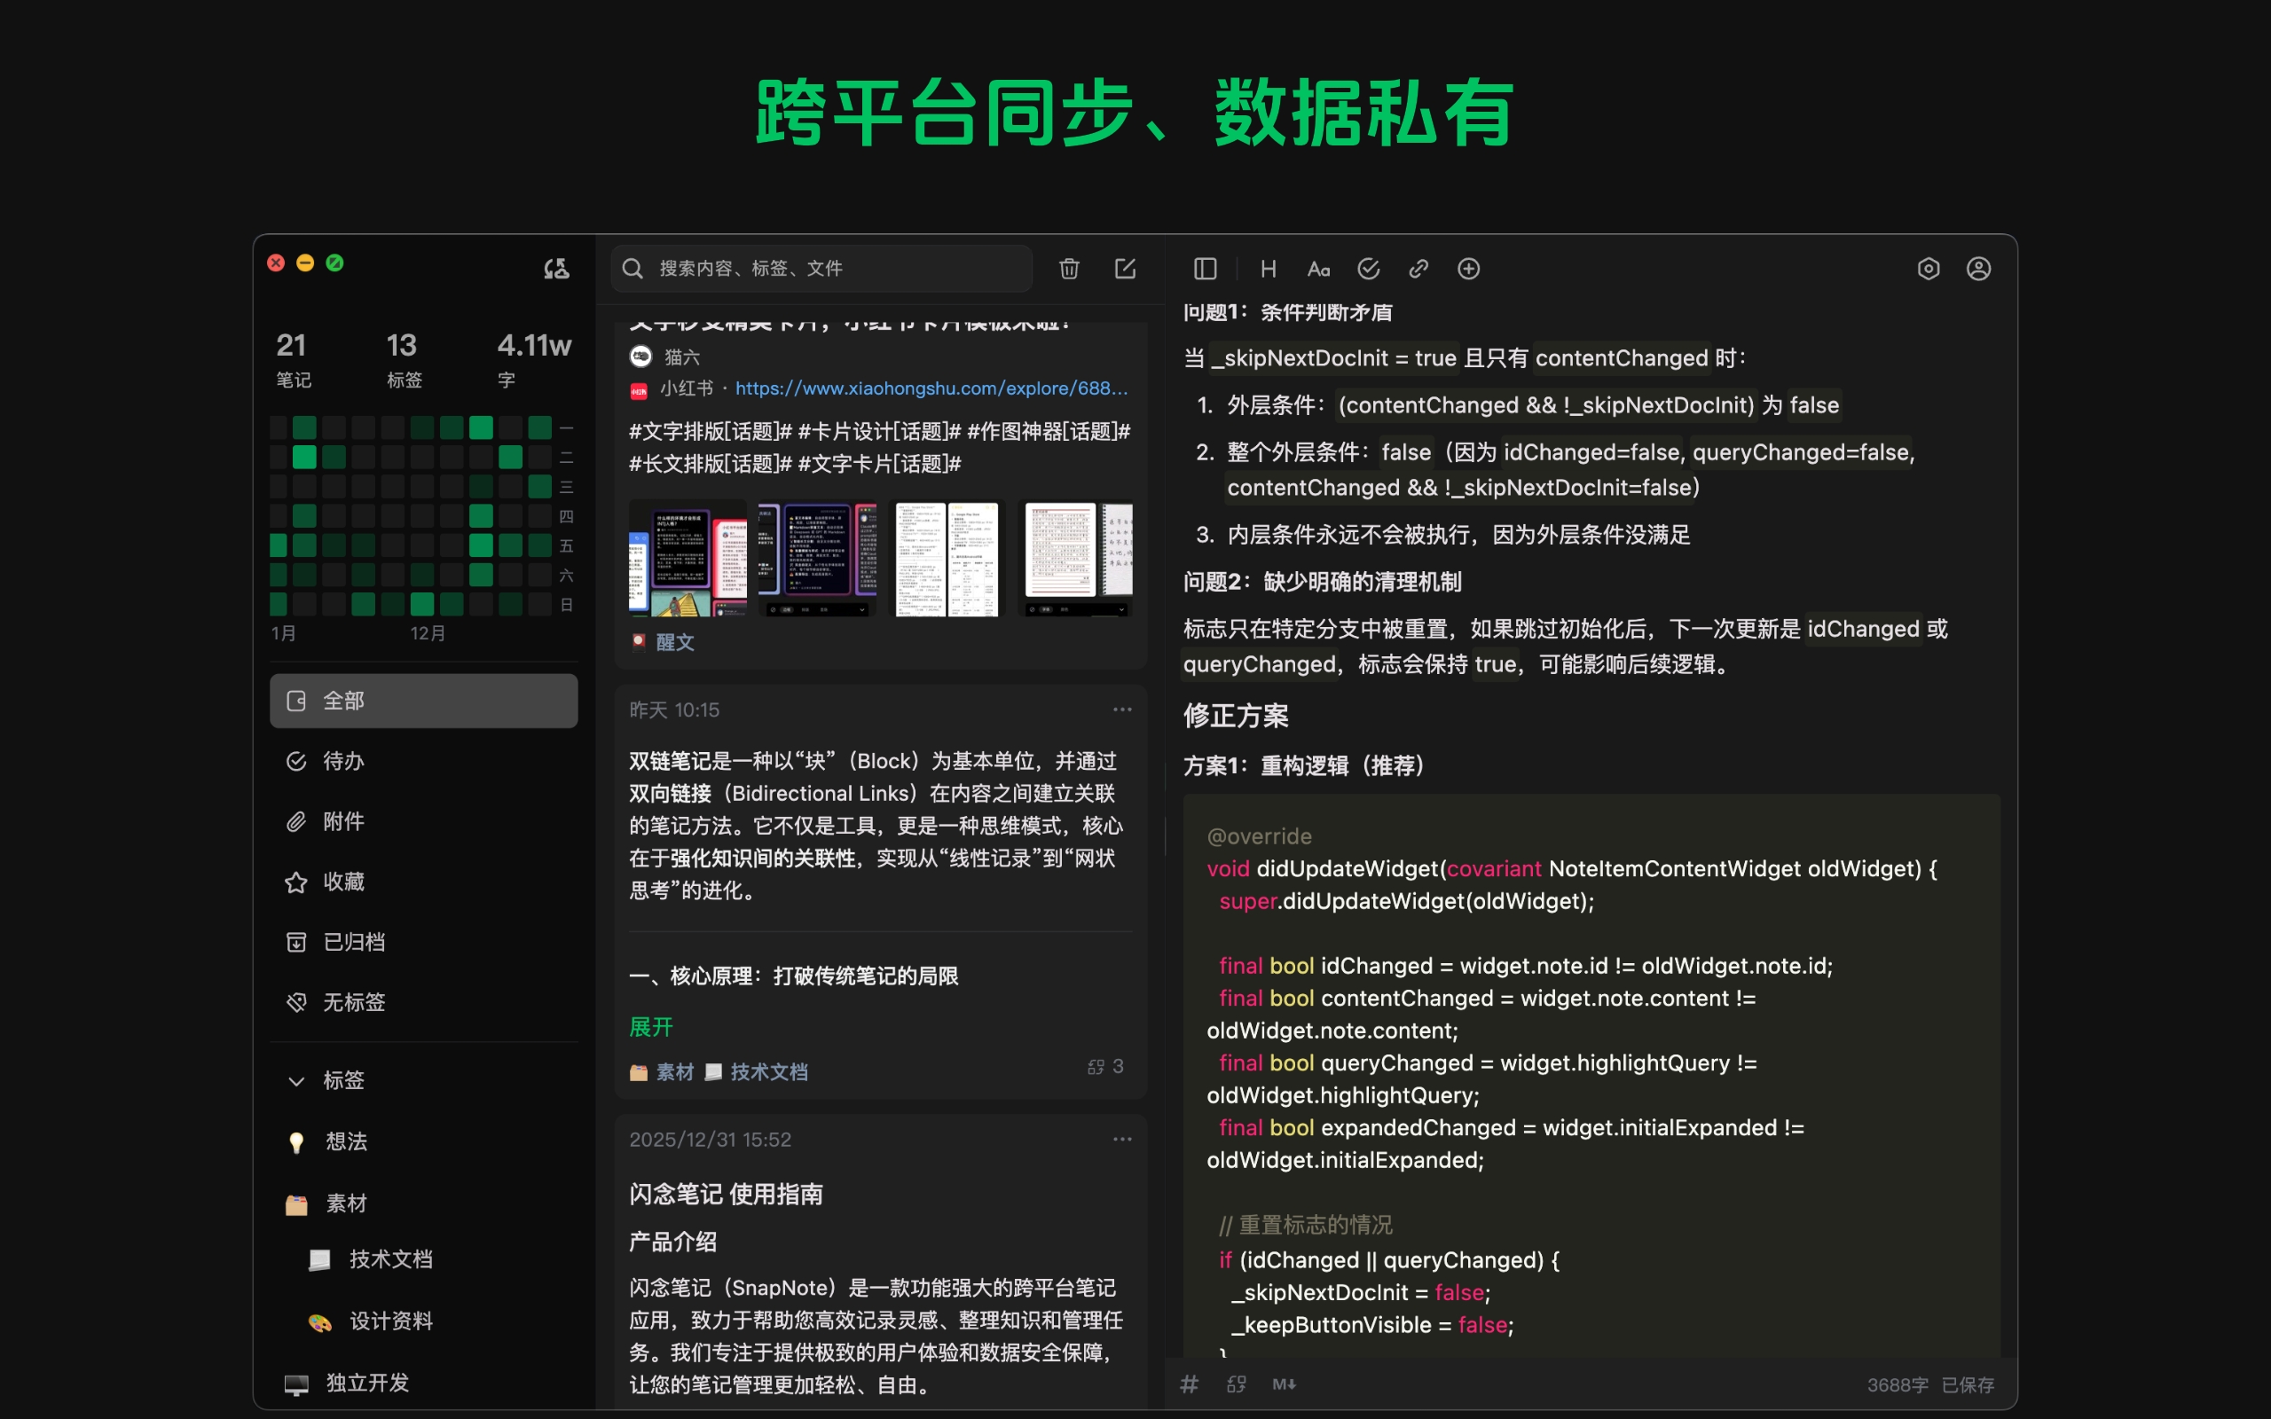Open editor settings with the gear icon
This screenshot has width=2271, height=1419.
pyautogui.click(x=1929, y=269)
